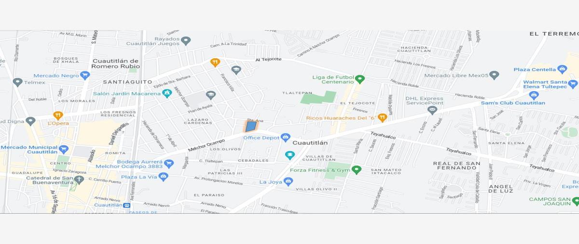
Task: Click the Plaza La Vía shopping pin
Action: click(164, 177)
